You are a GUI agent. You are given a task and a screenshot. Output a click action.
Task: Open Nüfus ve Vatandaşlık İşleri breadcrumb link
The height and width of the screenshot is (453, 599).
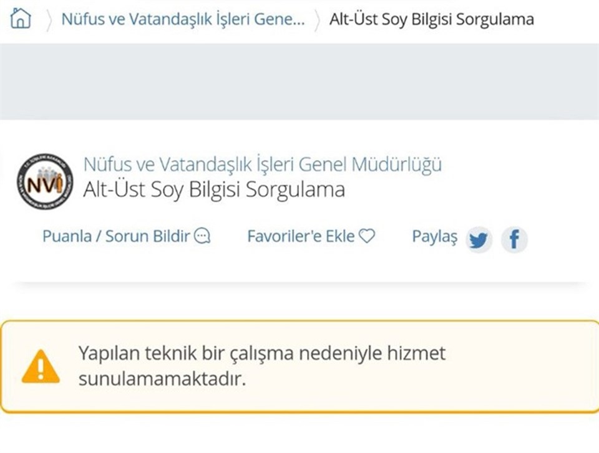[x=183, y=19]
